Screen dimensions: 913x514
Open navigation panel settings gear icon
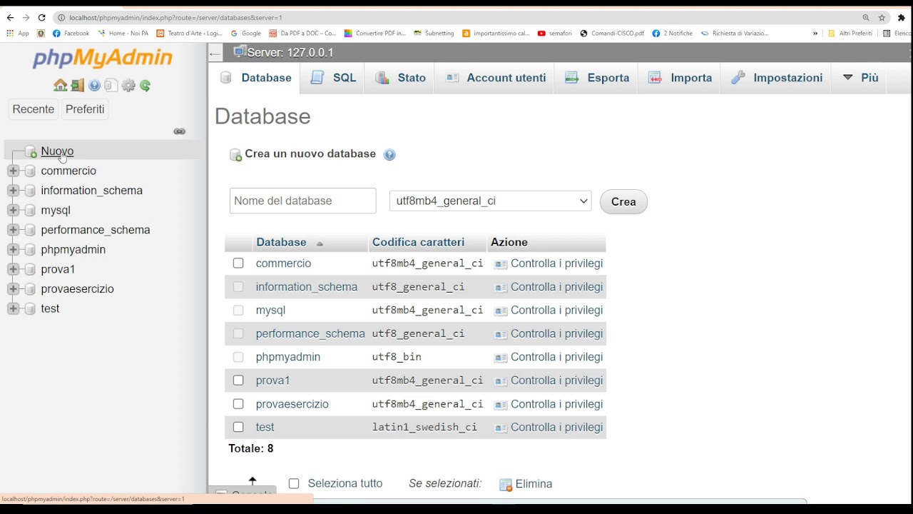[x=128, y=86]
